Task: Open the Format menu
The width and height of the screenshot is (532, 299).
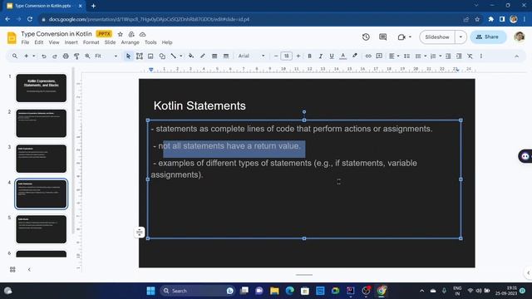Action: point(91,42)
